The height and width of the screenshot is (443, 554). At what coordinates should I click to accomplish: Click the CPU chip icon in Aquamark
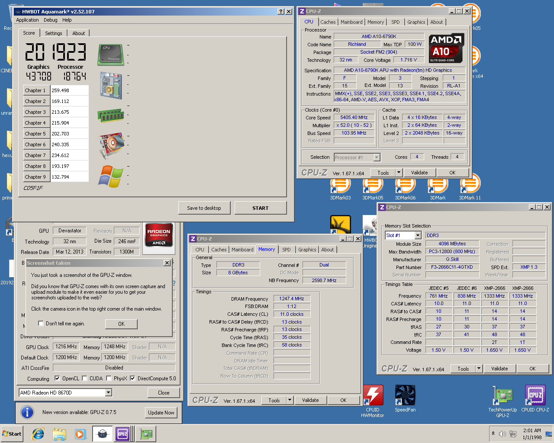coord(111,55)
